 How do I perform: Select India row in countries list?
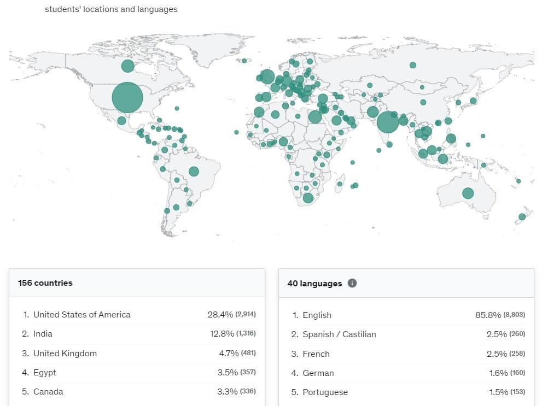click(43, 333)
